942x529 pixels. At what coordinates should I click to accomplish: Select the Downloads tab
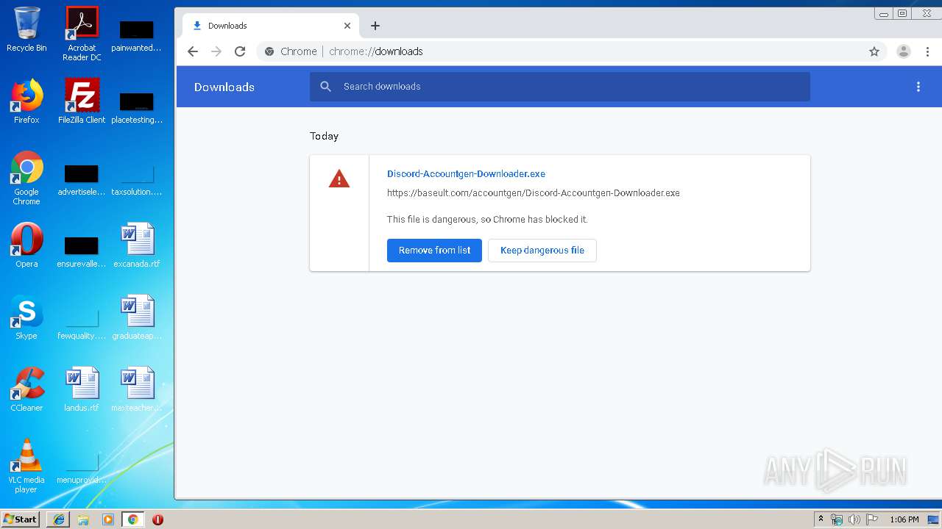tap(271, 26)
